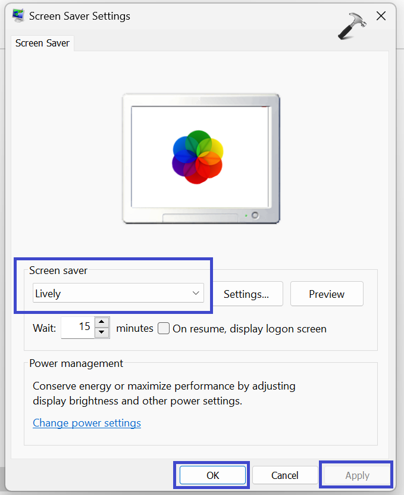The height and width of the screenshot is (495, 404).
Task: Expand screen saver list using chevron arrow
Action: 195,293
